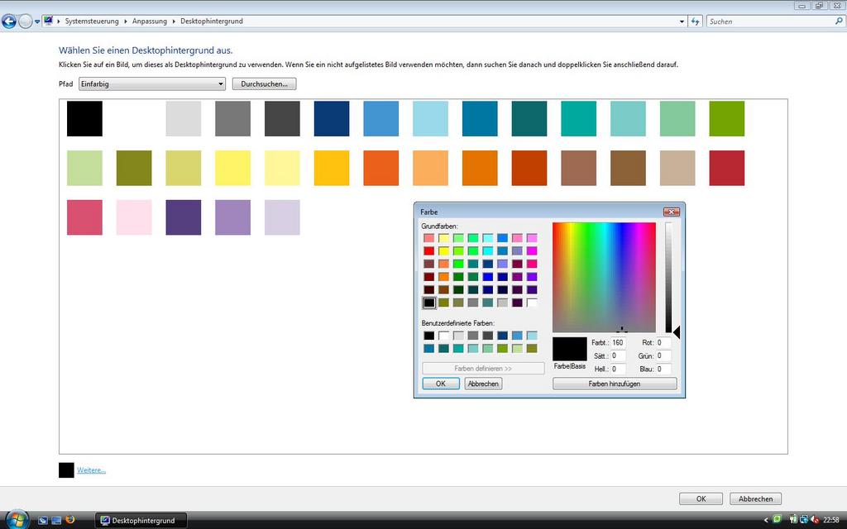Click the Durchsuchen... button

click(264, 83)
